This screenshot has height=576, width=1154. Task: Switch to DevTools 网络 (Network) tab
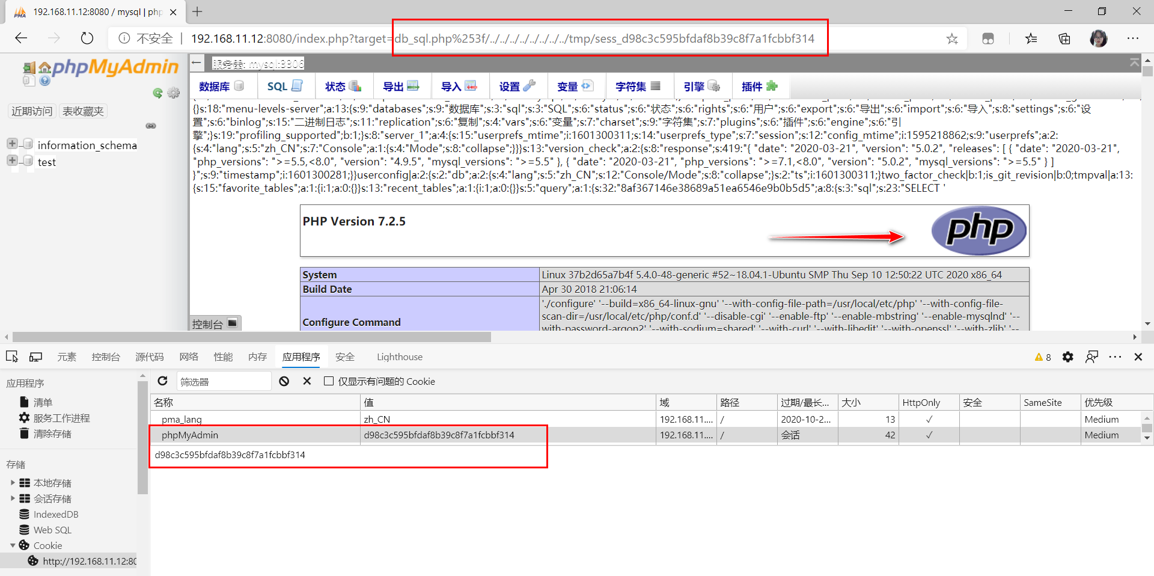click(x=189, y=357)
